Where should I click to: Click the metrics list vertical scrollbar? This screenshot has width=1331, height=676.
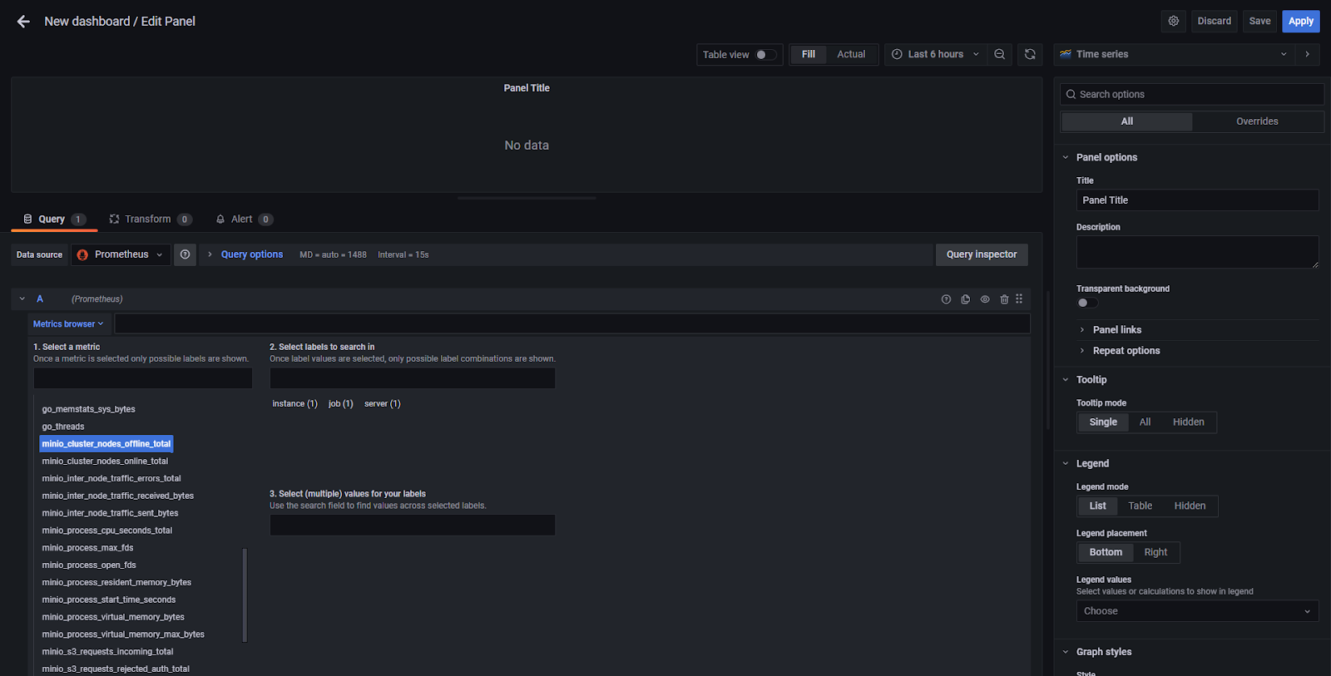[245, 595]
